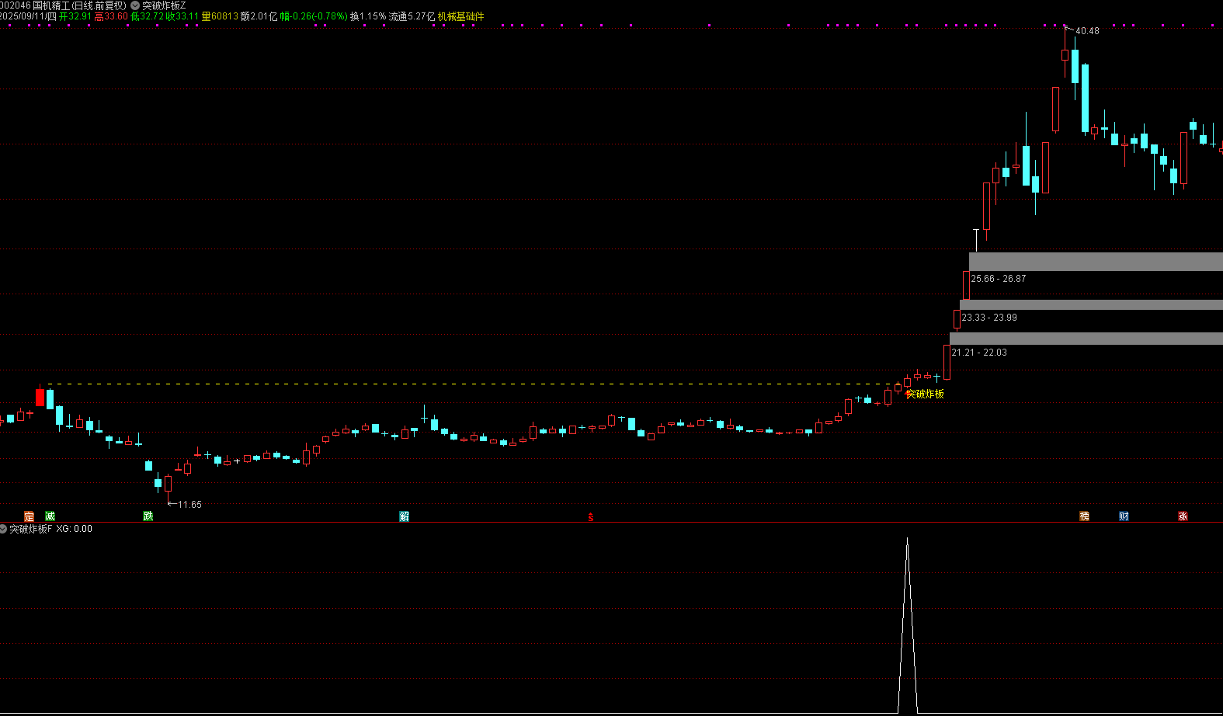Open the 突破炸板F sub-indicator dropdown
The height and width of the screenshot is (716, 1223).
coord(3,529)
